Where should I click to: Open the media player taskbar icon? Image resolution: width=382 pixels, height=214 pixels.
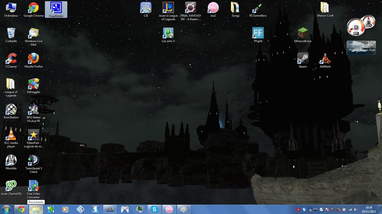pyautogui.click(x=65, y=209)
